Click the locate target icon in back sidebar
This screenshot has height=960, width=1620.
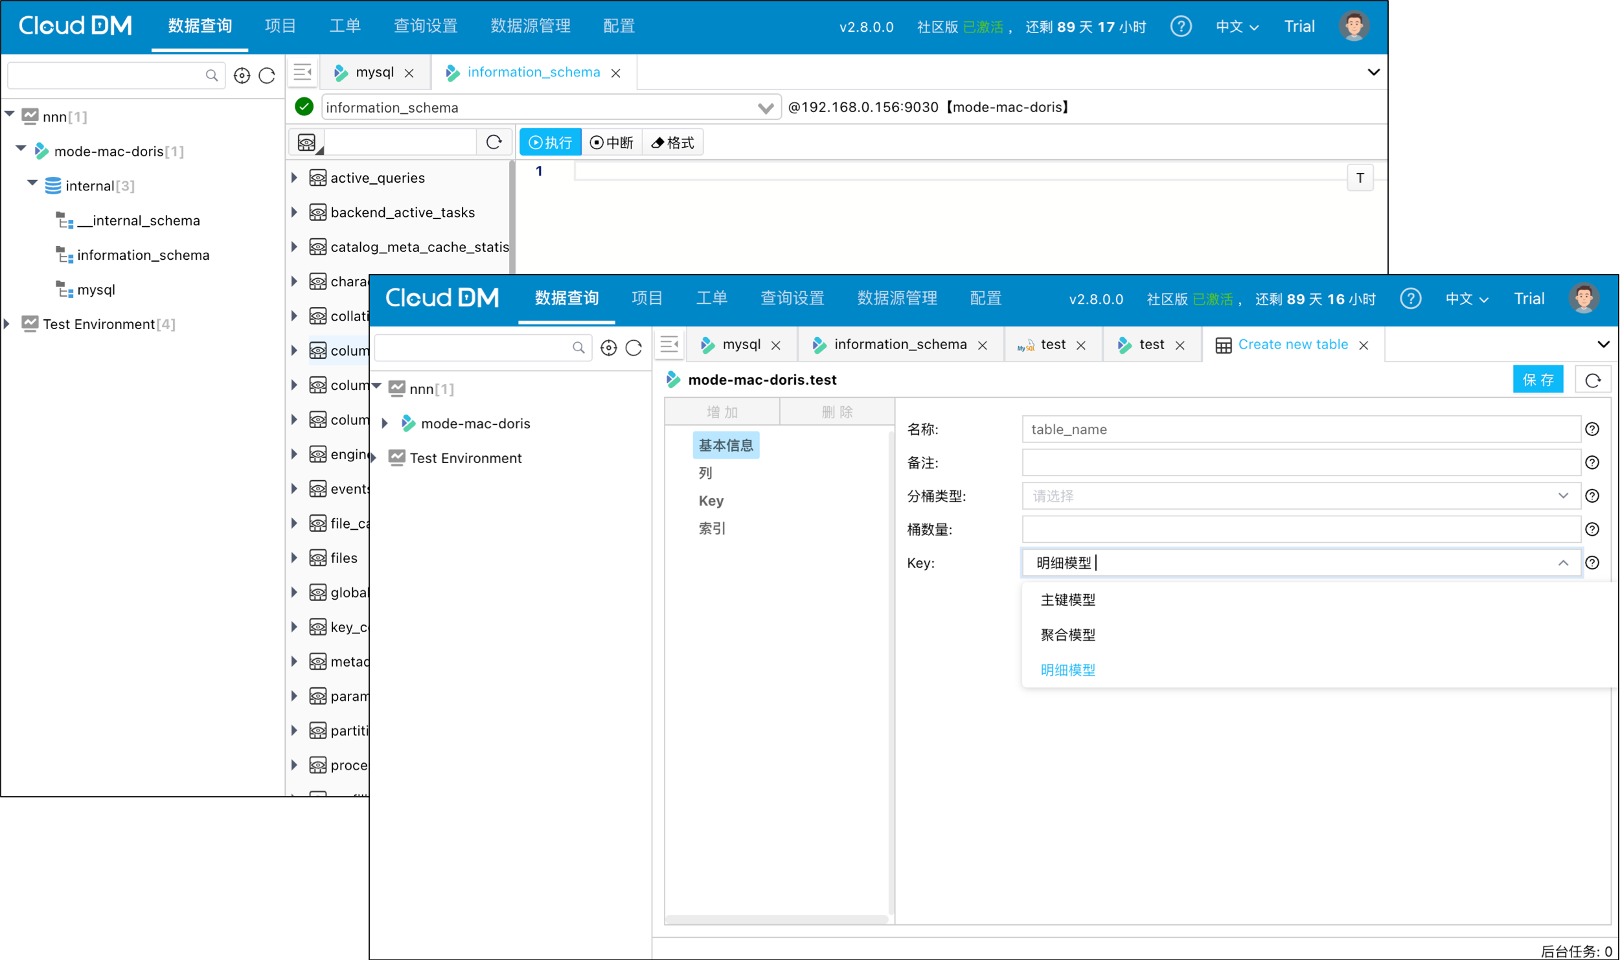[x=242, y=76]
